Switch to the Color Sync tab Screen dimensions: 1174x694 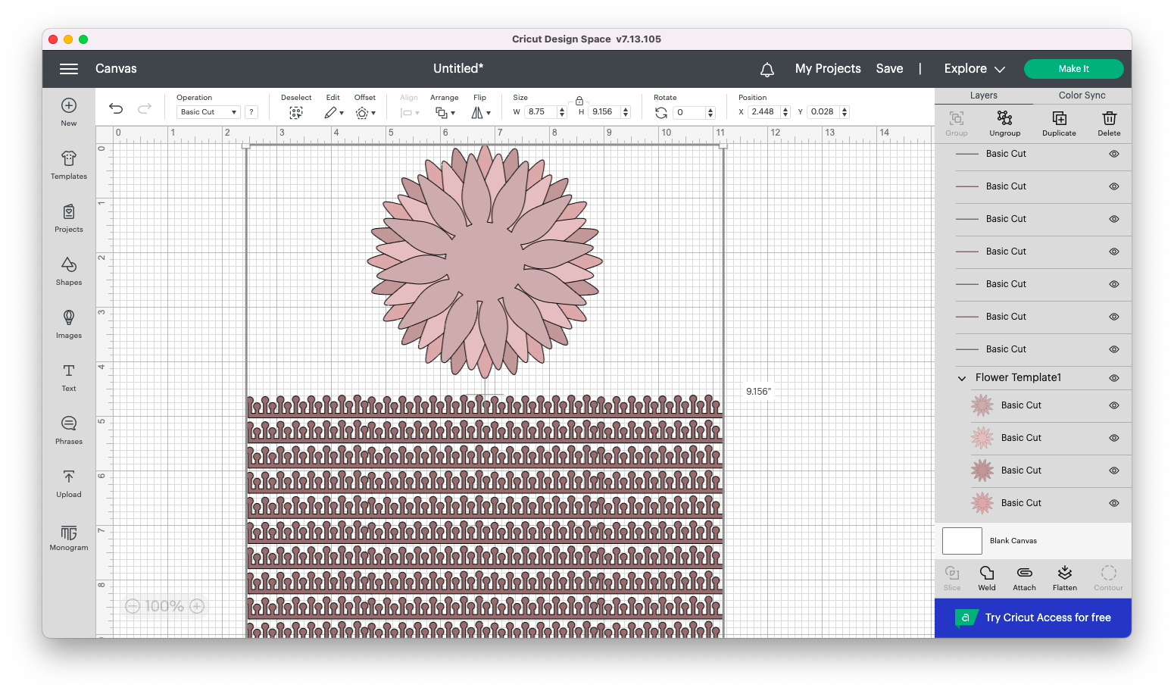1082,95
